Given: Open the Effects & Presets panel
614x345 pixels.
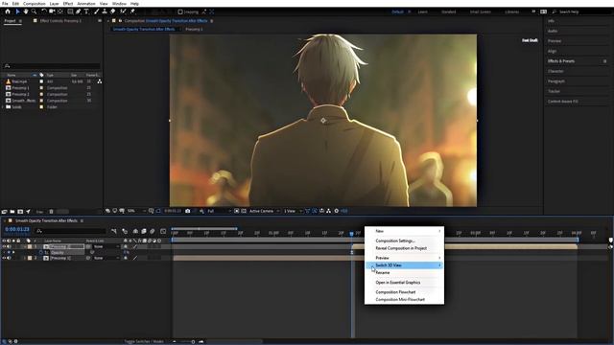Looking at the screenshot, I should click(x=561, y=61).
